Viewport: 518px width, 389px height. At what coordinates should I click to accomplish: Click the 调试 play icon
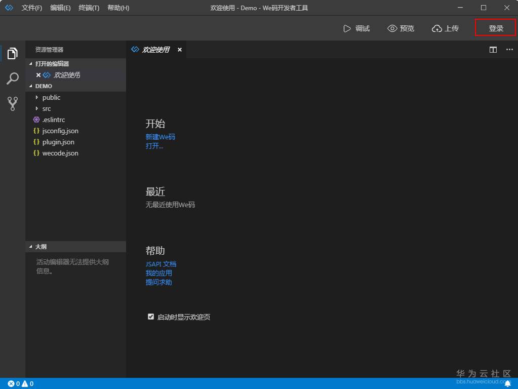(x=347, y=29)
